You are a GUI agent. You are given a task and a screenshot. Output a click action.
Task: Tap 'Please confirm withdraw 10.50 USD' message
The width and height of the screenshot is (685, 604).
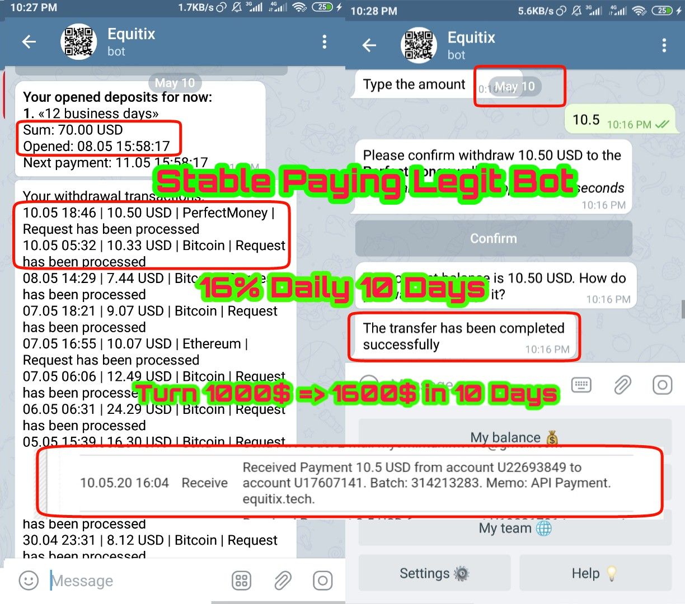click(x=492, y=176)
